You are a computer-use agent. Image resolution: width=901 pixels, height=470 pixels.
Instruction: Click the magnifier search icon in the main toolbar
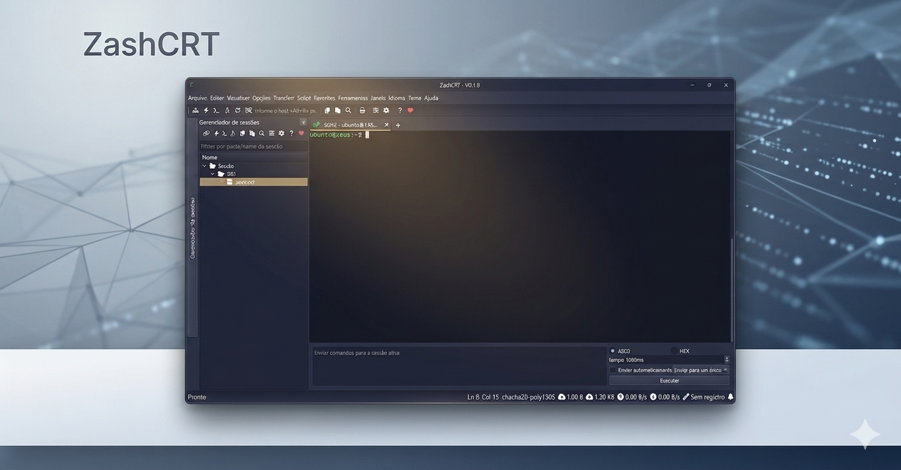click(x=349, y=110)
